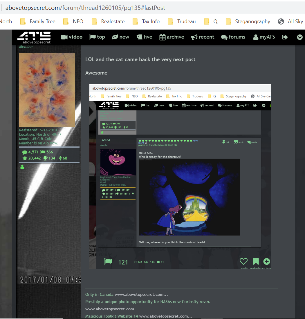The height and width of the screenshot is (319, 305).
Task: Open the forums list
Action: (233, 37)
